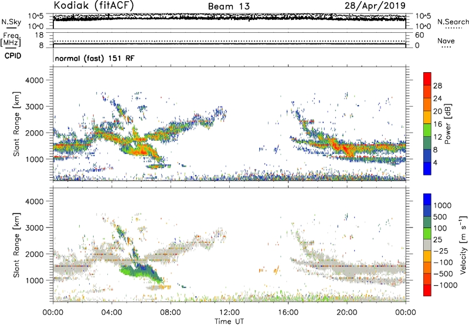Click the '16' power colorbar label

point(437,124)
